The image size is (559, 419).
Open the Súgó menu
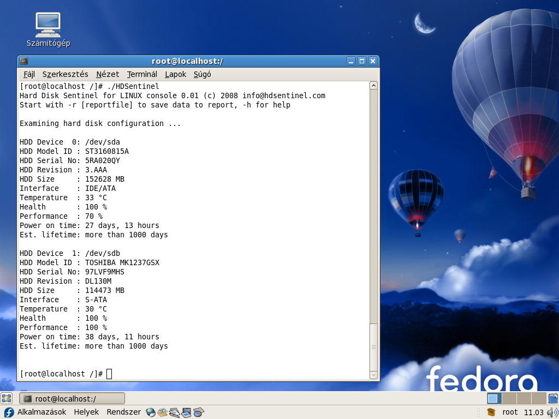[202, 74]
